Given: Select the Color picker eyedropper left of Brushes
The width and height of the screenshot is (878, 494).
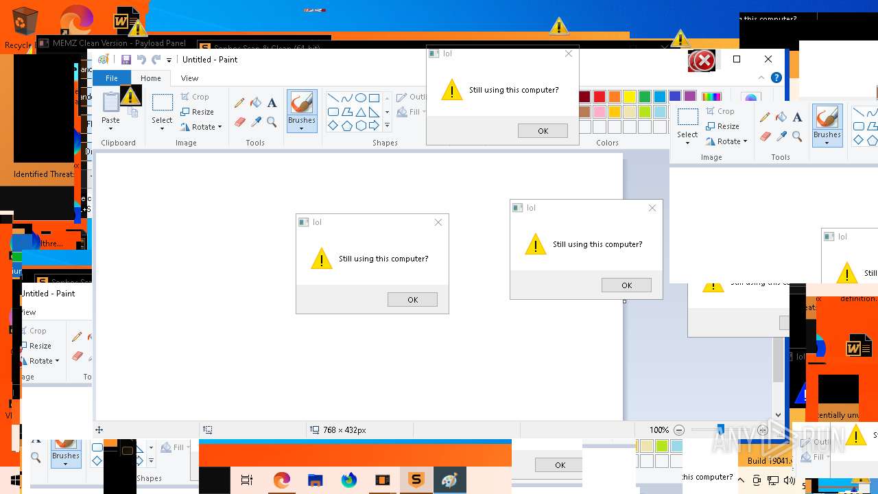Looking at the screenshot, I should click(x=256, y=122).
